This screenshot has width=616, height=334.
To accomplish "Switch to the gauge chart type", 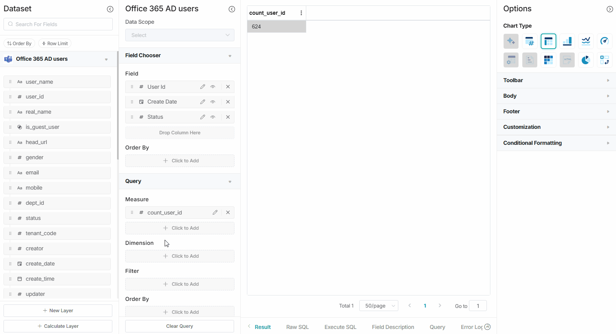I will click(x=604, y=41).
